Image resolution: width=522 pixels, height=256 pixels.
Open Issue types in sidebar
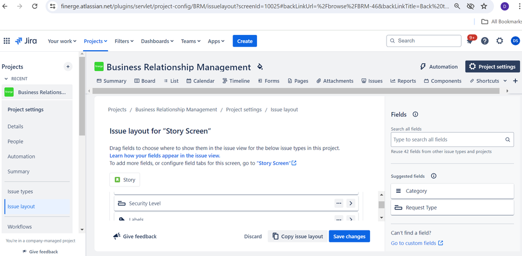click(20, 191)
